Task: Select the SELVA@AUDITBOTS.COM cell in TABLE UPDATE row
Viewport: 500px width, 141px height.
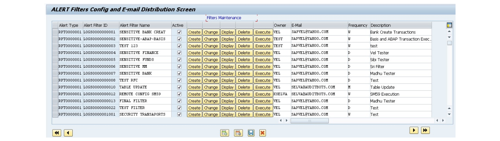Action: pos(319,87)
